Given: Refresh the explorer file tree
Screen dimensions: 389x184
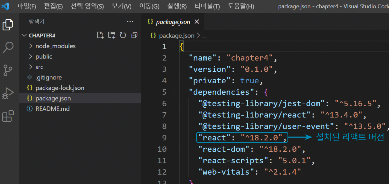Looking at the screenshot, I should [x=123, y=35].
